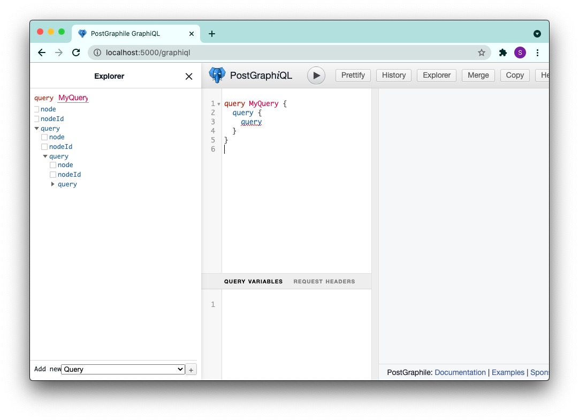The width and height of the screenshot is (579, 420).
Task: Click the PostGraphile GraphiQL tab favicon
Action: (x=82, y=34)
